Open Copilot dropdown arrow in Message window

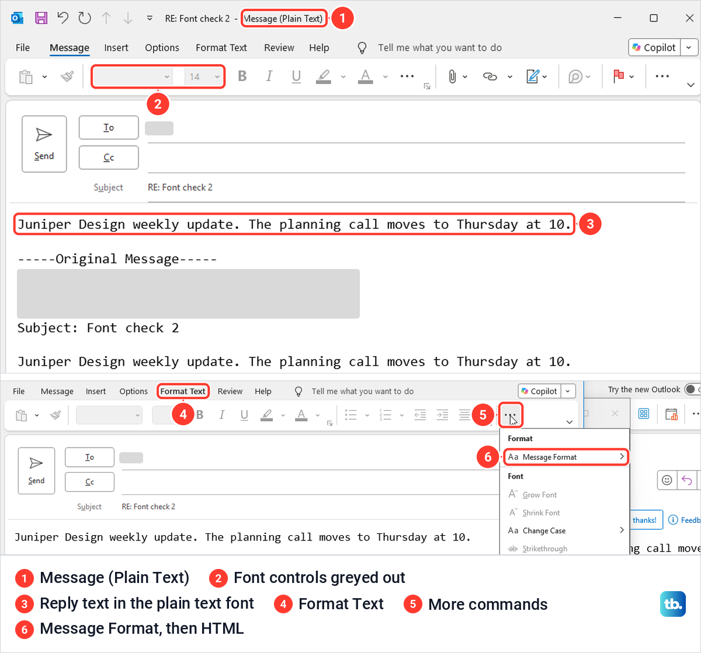pos(689,47)
